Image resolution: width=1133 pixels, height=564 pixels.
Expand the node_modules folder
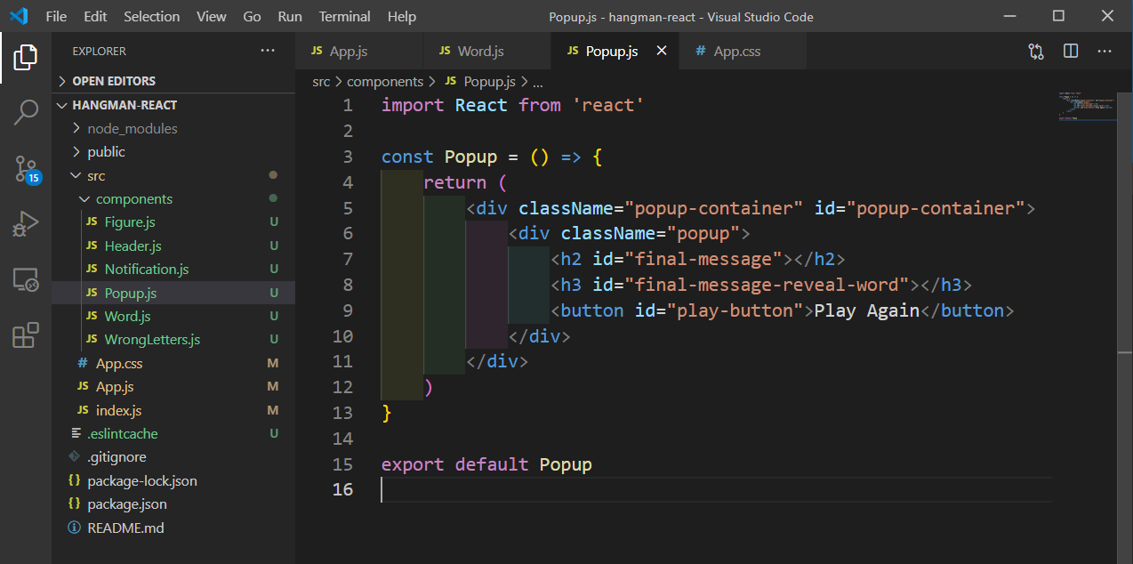[173, 128]
